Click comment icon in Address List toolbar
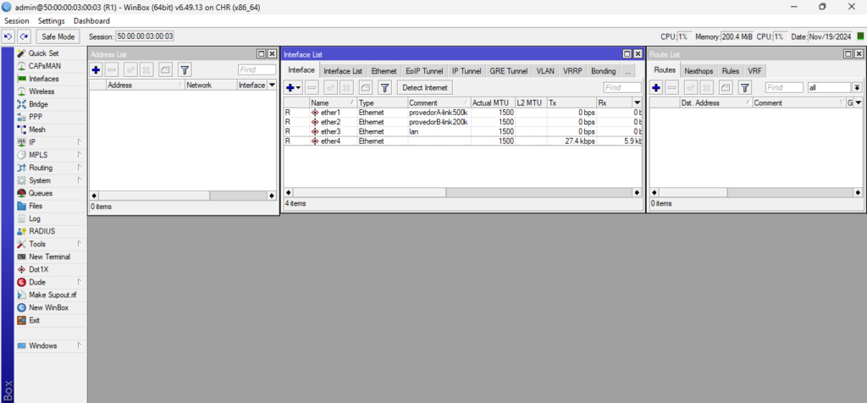Viewport: 867px width, 403px height. pos(165,69)
